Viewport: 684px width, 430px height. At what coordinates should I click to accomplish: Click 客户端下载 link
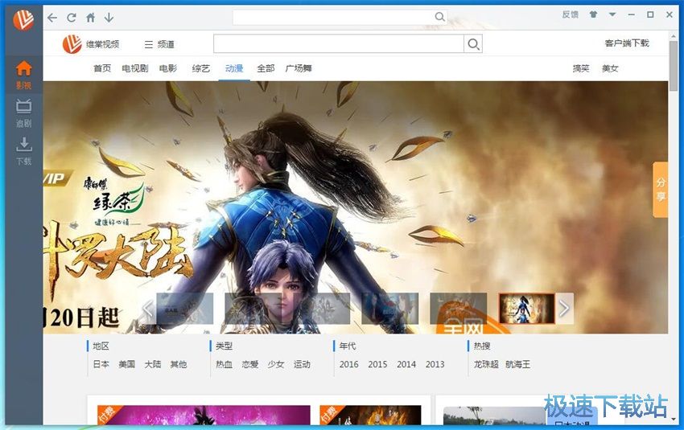click(627, 43)
